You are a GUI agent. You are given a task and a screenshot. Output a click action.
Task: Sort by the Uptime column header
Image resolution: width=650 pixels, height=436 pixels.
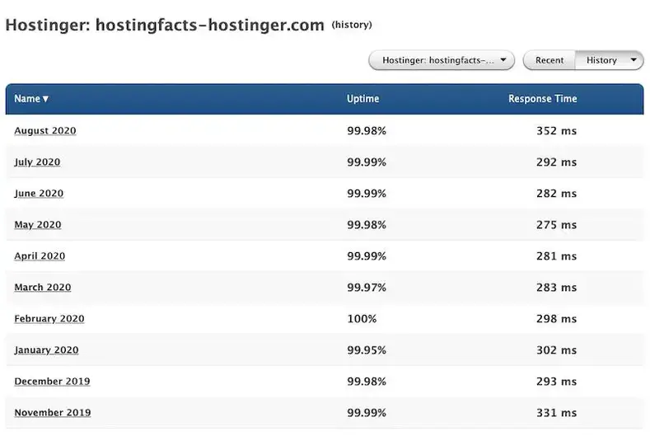tap(362, 99)
